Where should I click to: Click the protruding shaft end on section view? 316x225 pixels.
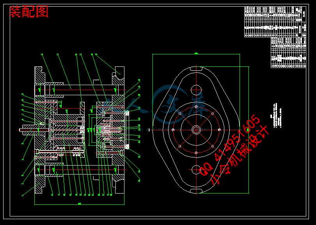tap(27, 130)
